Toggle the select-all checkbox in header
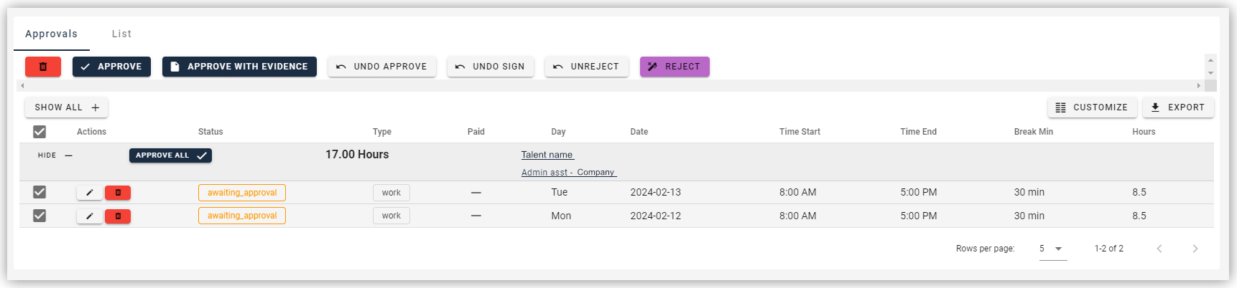The width and height of the screenshot is (1237, 288). [40, 132]
